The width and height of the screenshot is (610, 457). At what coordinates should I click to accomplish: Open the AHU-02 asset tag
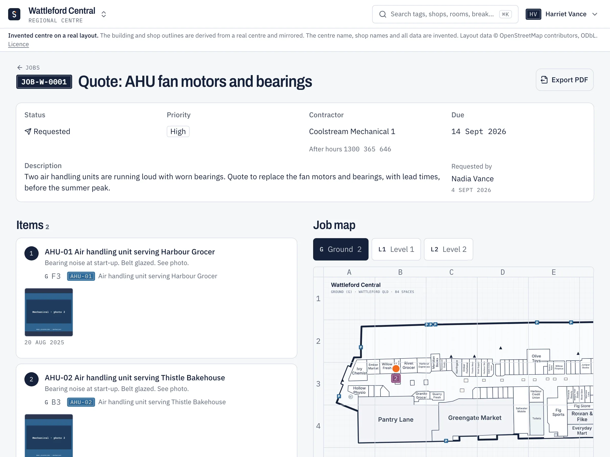tap(81, 402)
